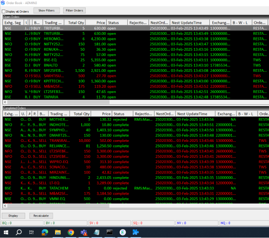Select HINDUNIL... completed order row

[x=136, y=178]
